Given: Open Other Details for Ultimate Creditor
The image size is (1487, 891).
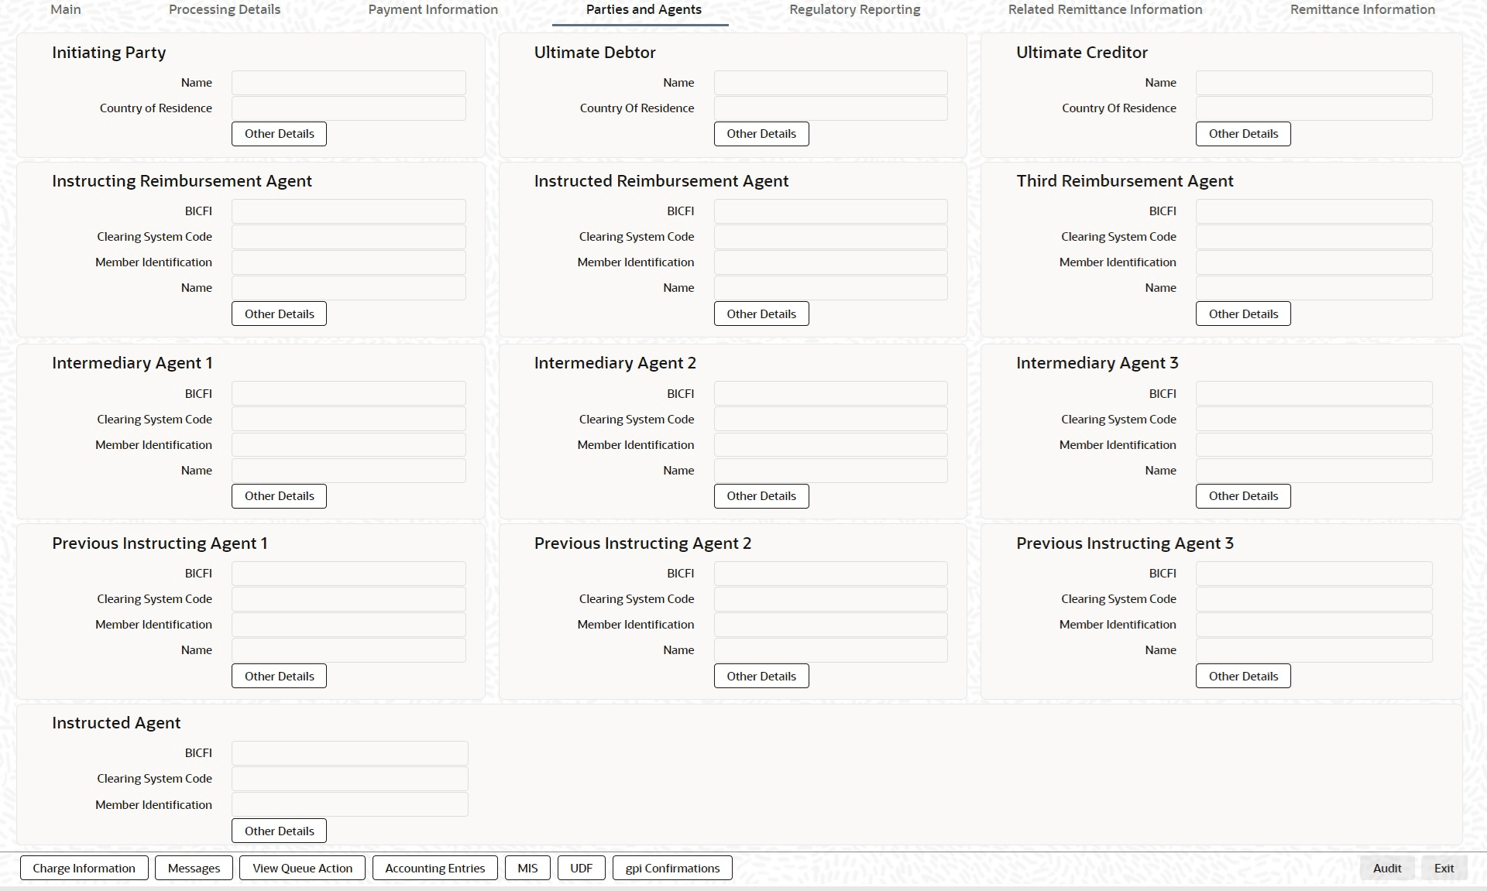Looking at the screenshot, I should 1242,134.
